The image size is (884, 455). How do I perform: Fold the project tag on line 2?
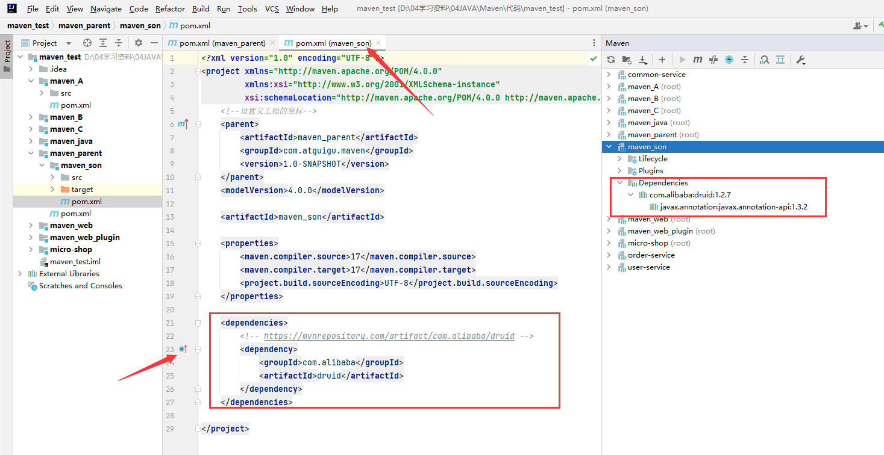pyautogui.click(x=198, y=71)
